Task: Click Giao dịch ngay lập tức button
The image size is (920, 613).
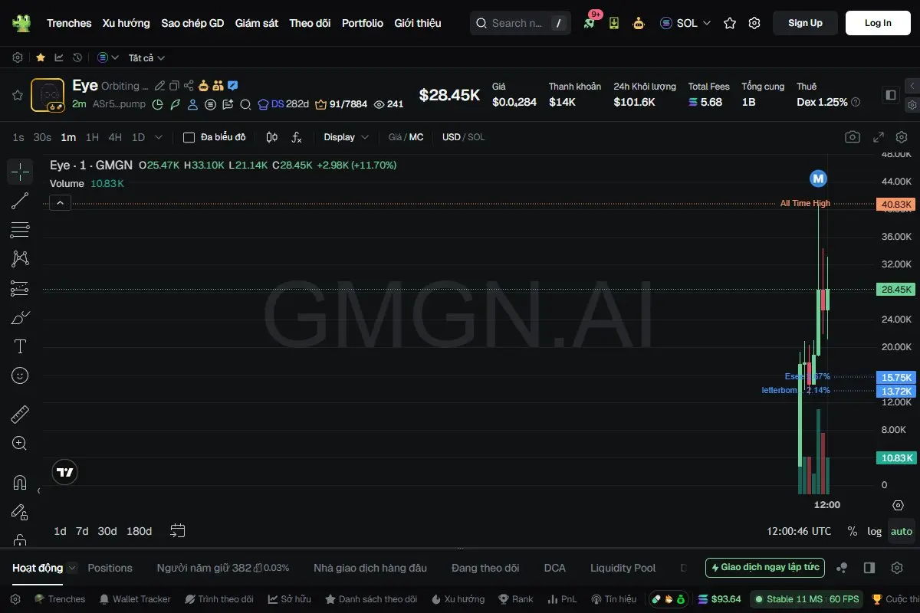Action: [x=765, y=568]
